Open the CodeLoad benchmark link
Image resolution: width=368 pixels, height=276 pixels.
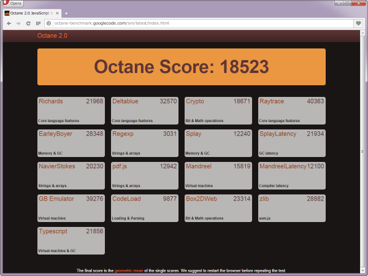pyautogui.click(x=126, y=199)
